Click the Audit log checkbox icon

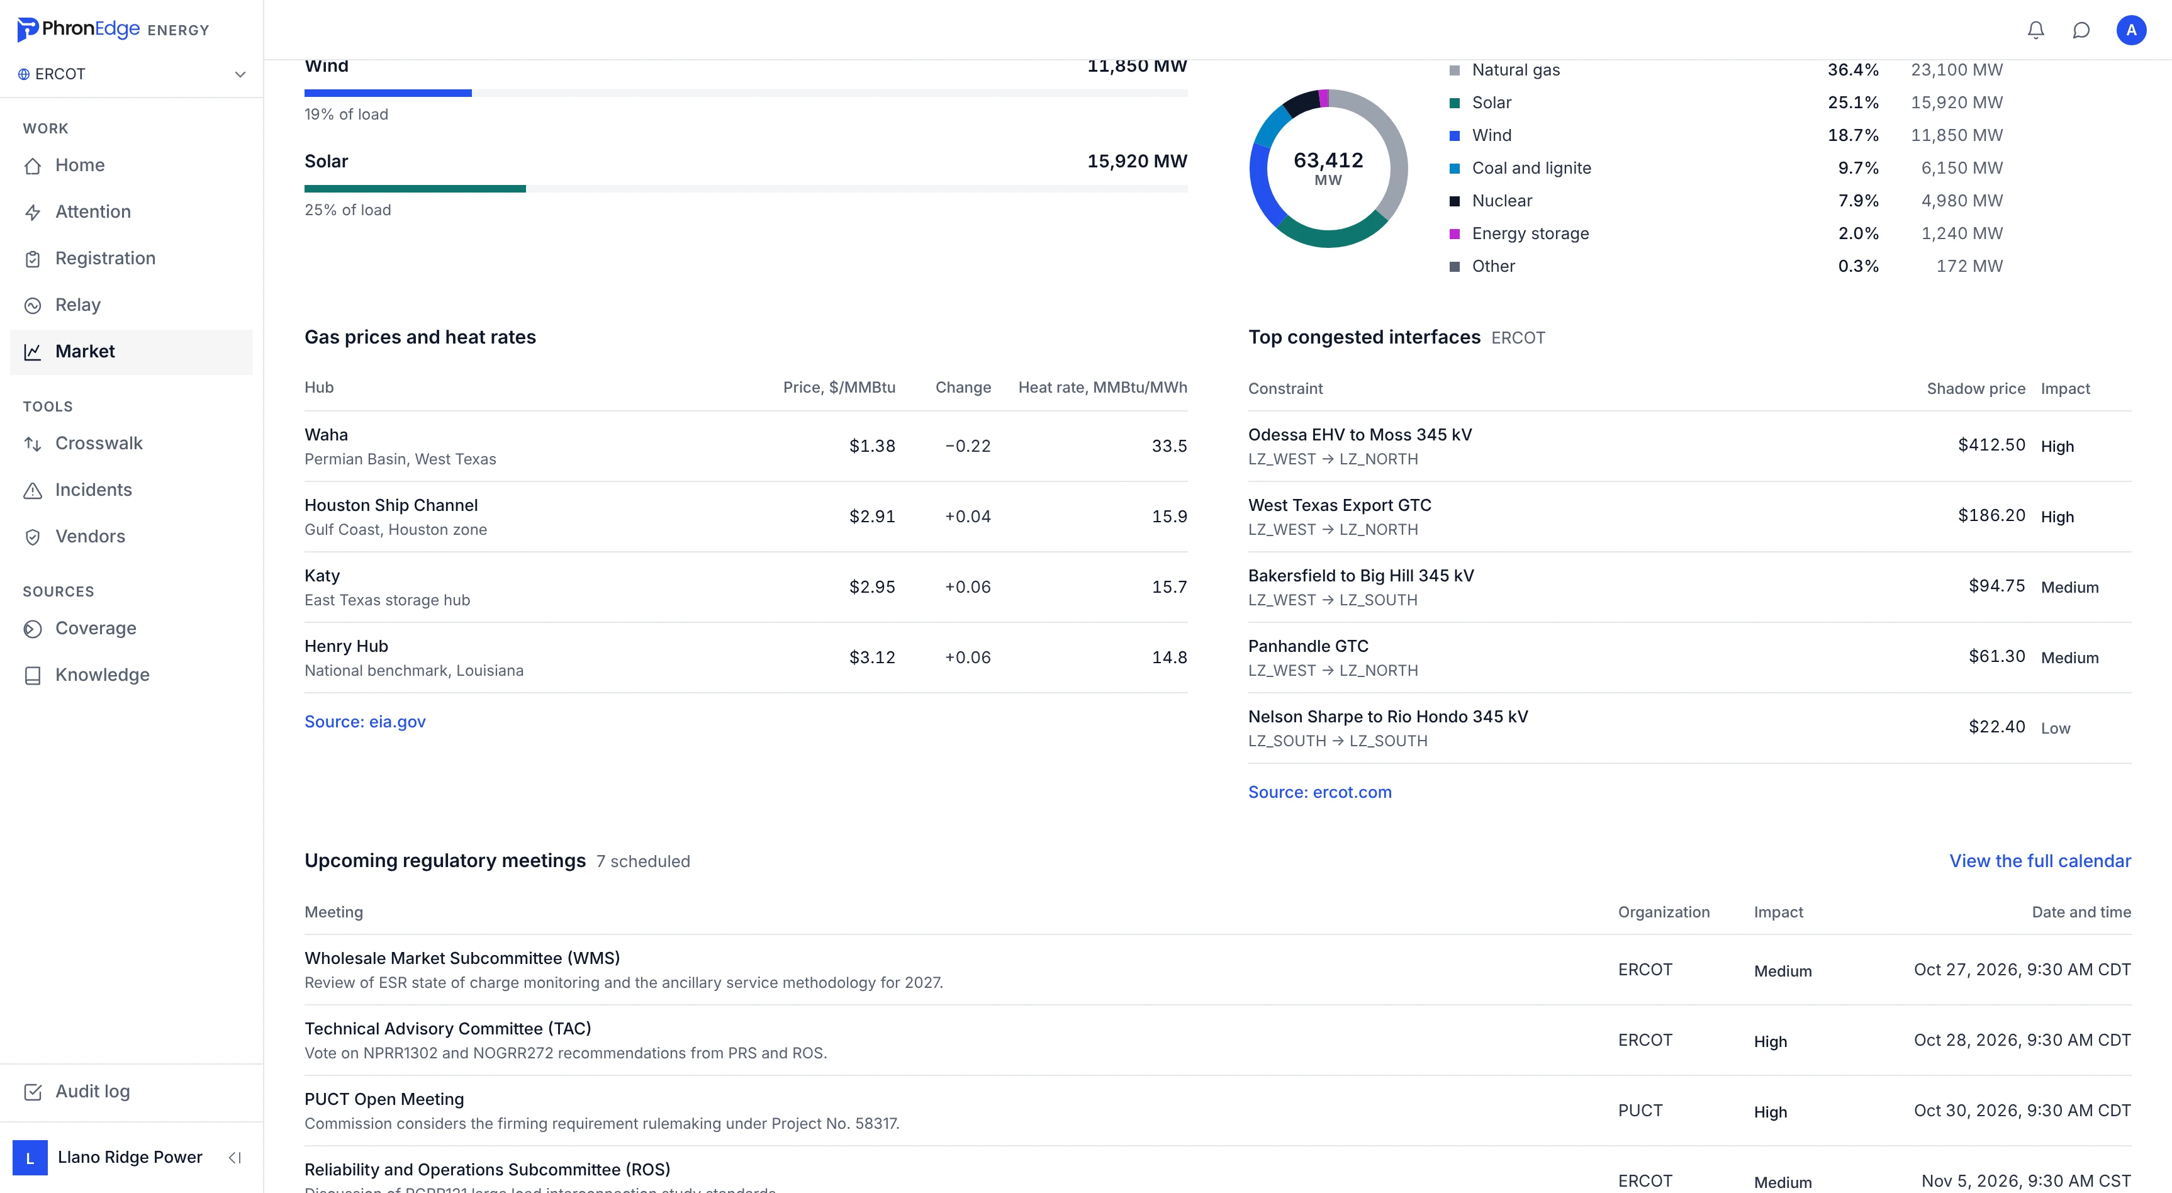pyautogui.click(x=33, y=1092)
